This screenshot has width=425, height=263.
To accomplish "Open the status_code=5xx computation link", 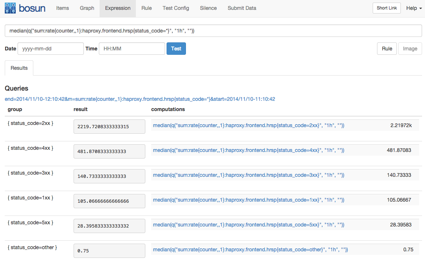I will (249, 225).
